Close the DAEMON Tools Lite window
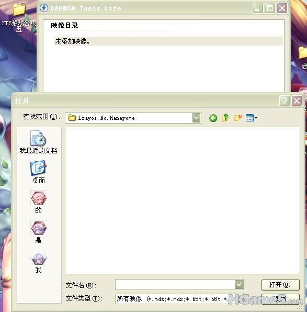Screen dimensions: 307x312 pos(282,8)
